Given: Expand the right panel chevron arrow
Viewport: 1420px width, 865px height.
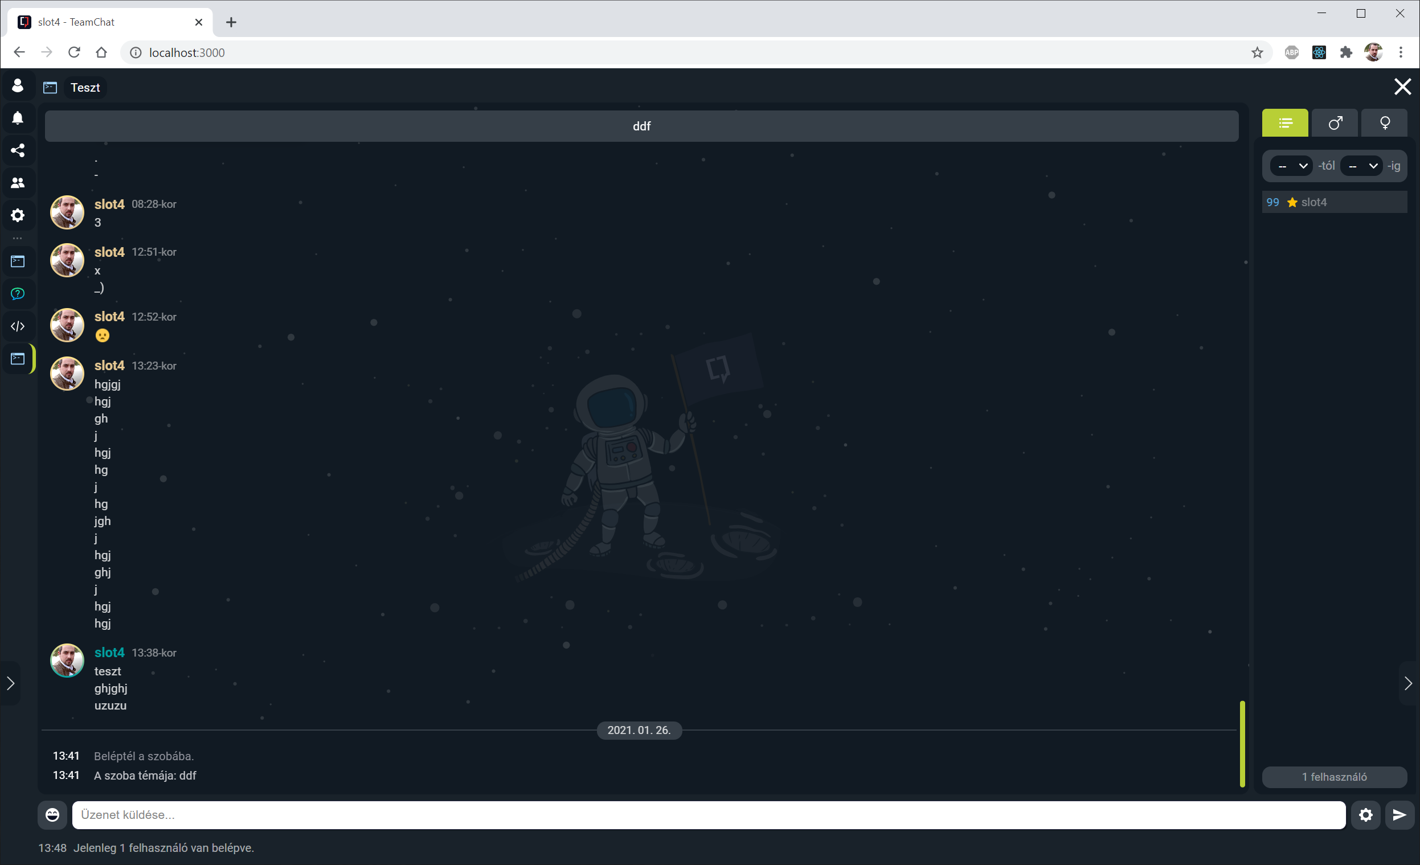Looking at the screenshot, I should 1409,683.
